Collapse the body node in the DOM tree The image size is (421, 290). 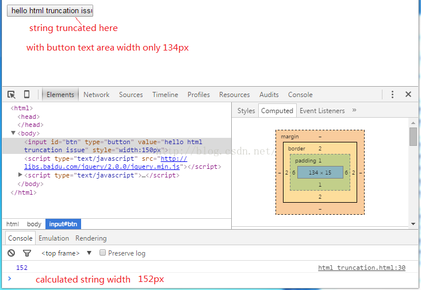pos(13,133)
